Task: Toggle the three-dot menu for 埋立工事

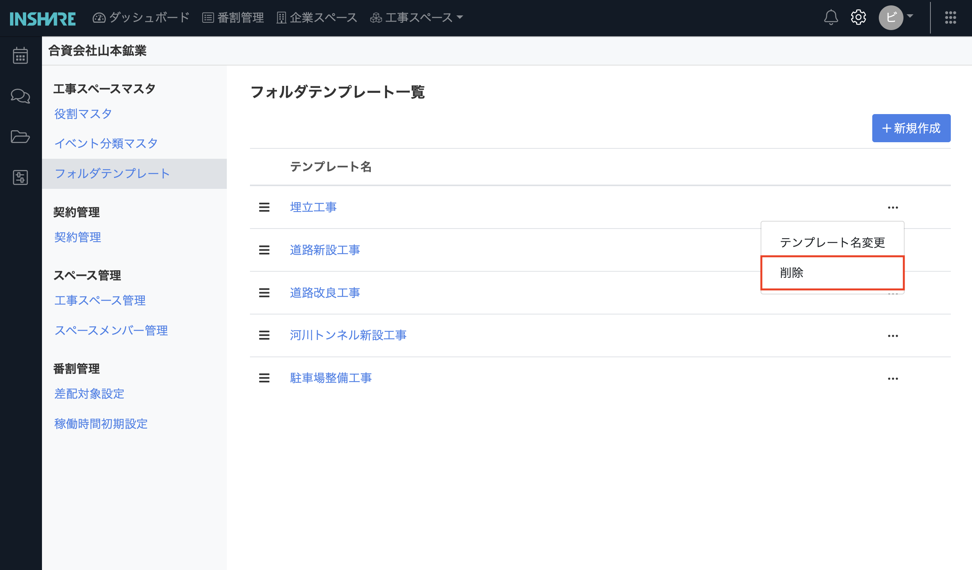Action: tap(893, 208)
